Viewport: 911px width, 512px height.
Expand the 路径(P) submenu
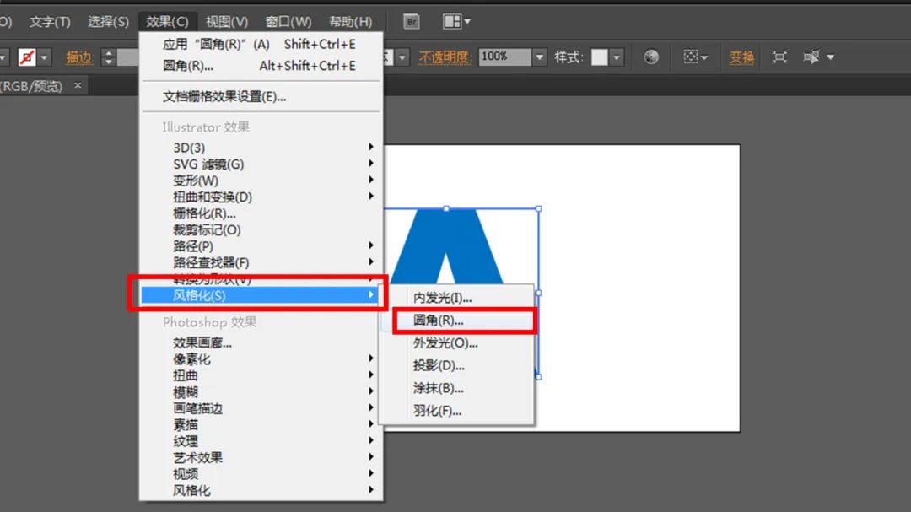pyautogui.click(x=261, y=245)
